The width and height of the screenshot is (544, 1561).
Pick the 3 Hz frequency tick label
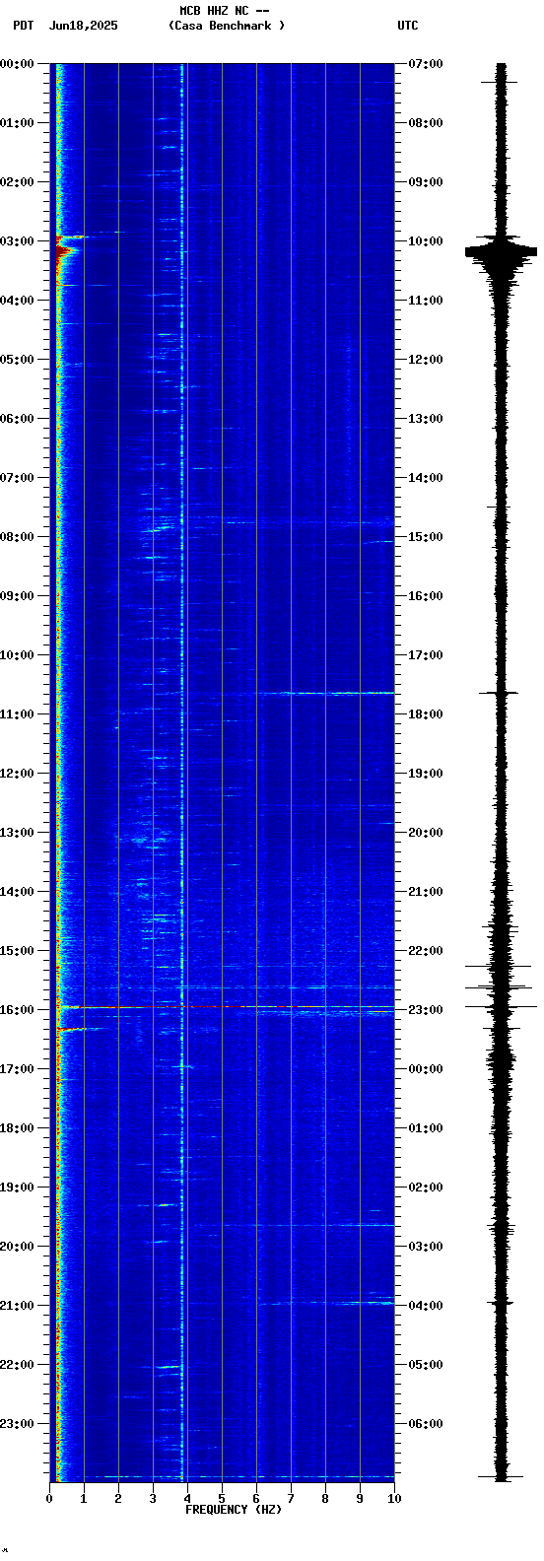click(153, 1499)
